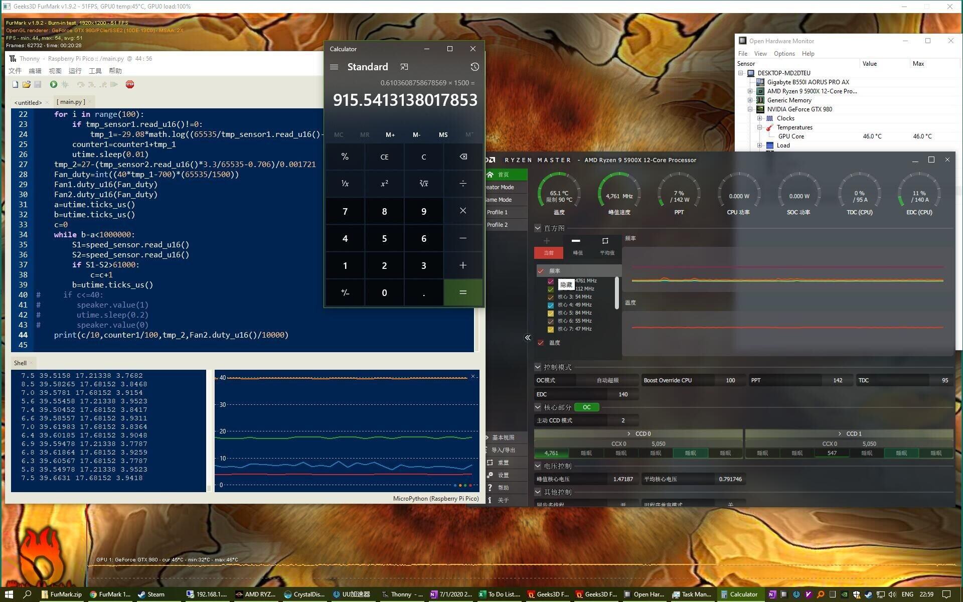Click the histogram plus icon in Ryzen Master
Image resolution: width=963 pixels, height=602 pixels.
point(547,241)
